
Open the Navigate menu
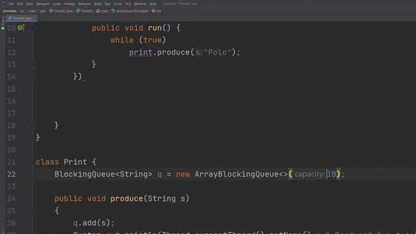[43, 4]
